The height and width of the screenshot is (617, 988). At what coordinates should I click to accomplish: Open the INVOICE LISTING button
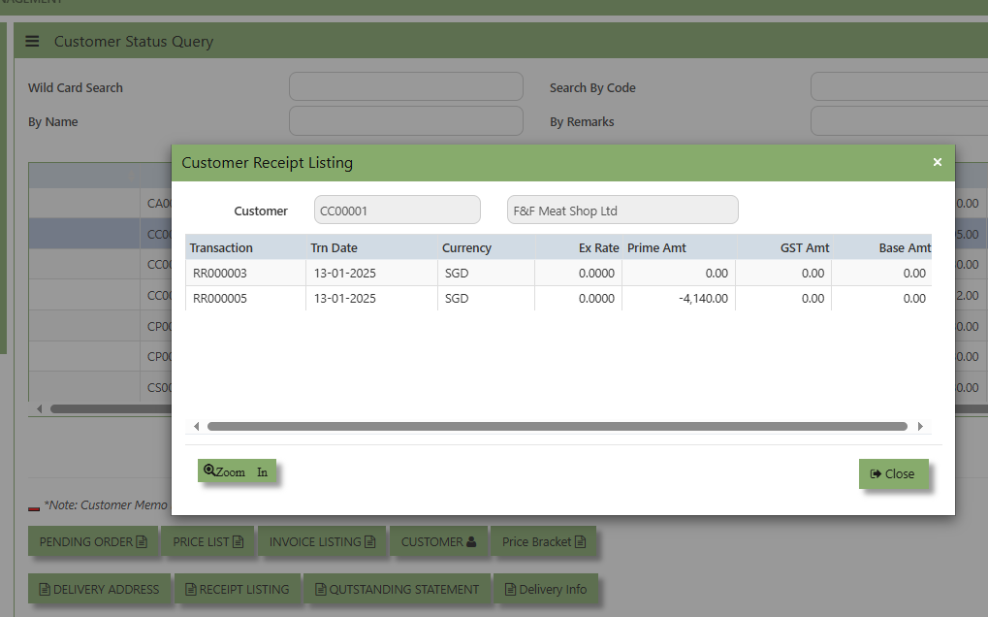(x=323, y=541)
